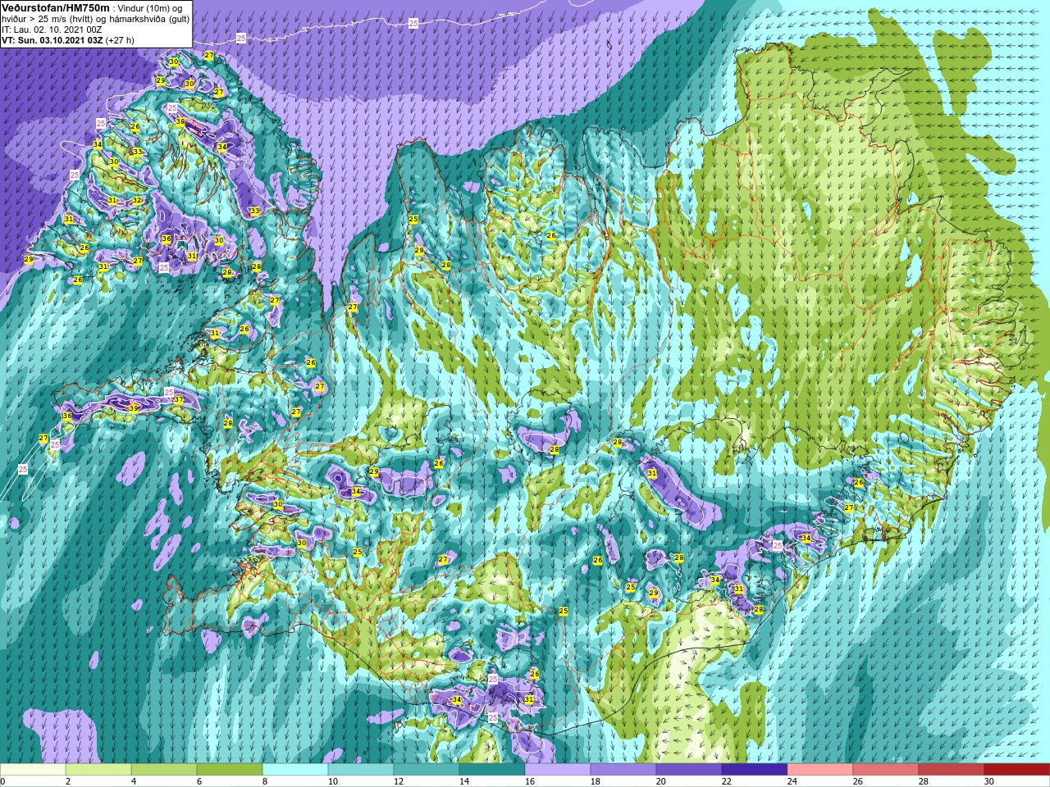Click the "18" tick on the color scale
The height and width of the screenshot is (787, 1050).
(596, 782)
